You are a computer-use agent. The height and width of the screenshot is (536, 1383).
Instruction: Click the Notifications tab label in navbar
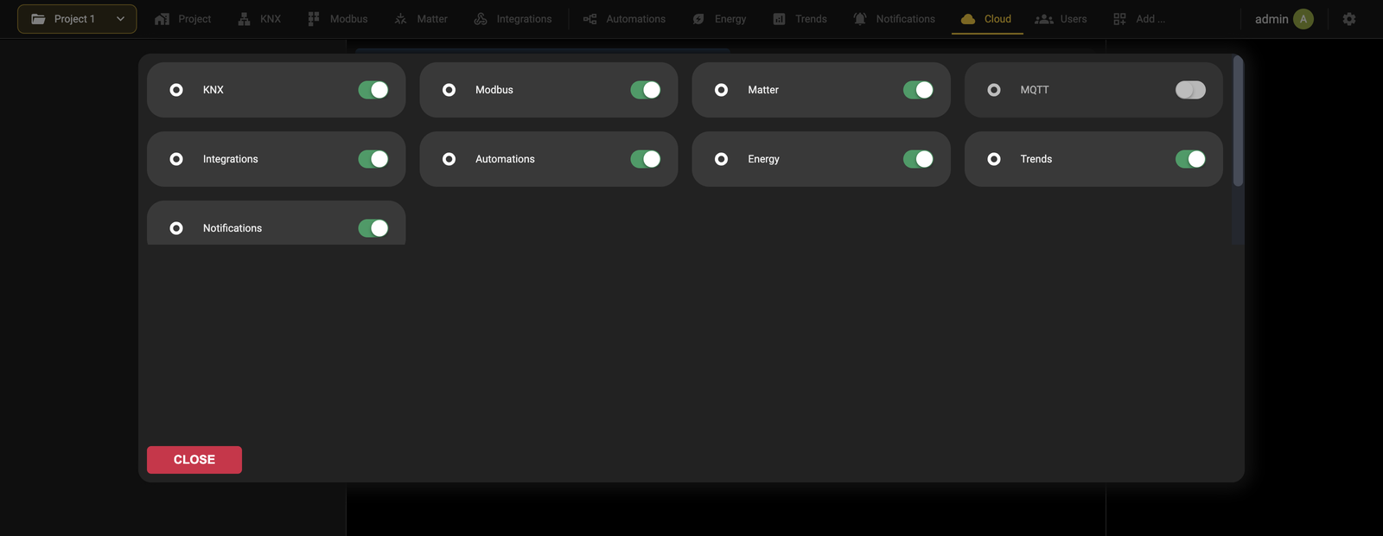click(x=905, y=19)
